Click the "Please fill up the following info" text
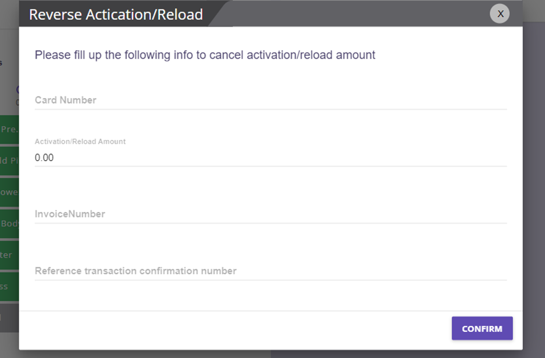Viewport: 545px width, 358px height. 205,55
